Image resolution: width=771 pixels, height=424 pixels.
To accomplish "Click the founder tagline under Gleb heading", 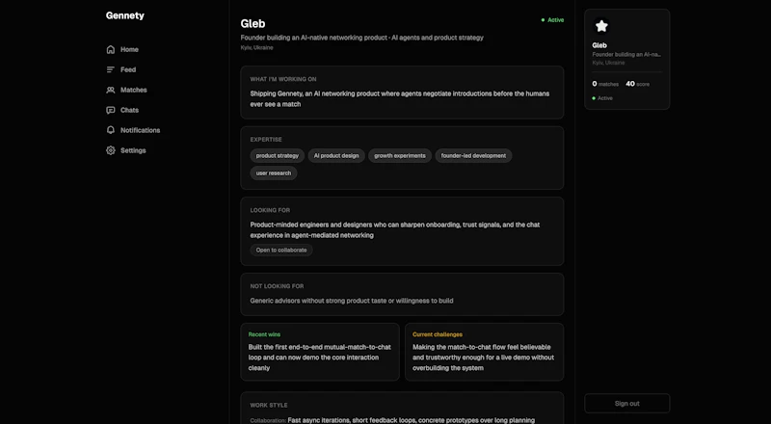I will tap(362, 38).
